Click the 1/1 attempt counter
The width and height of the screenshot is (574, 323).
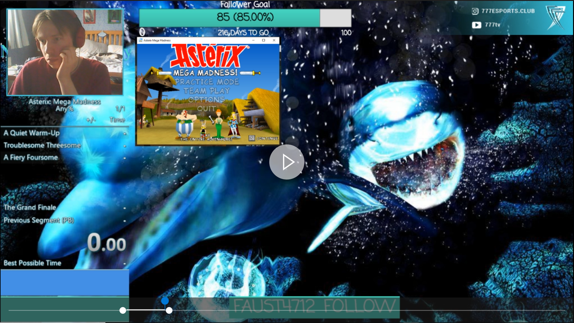click(120, 109)
